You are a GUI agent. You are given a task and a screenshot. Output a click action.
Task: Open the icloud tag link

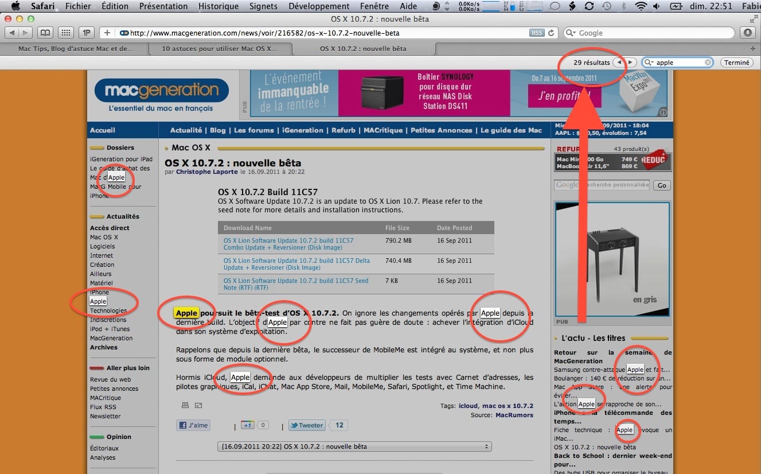pyautogui.click(x=468, y=406)
